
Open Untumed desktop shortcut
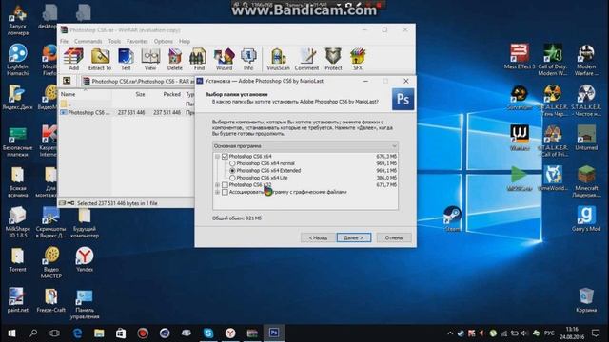click(586, 138)
